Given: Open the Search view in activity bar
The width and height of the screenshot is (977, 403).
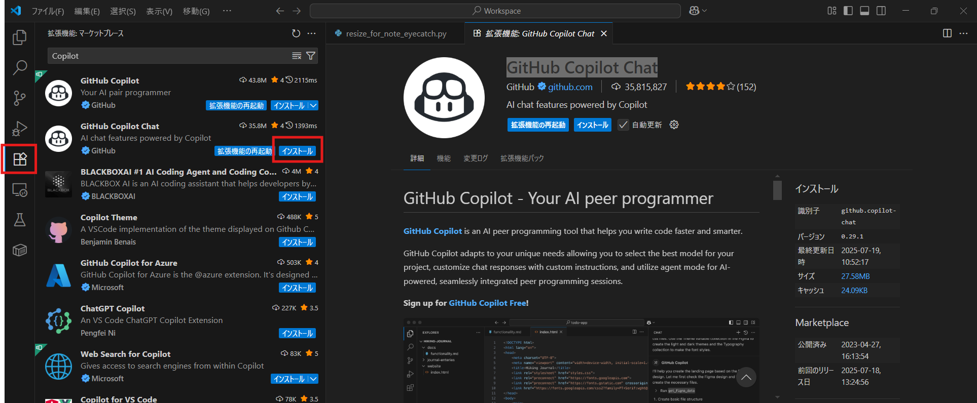Looking at the screenshot, I should click(x=19, y=67).
